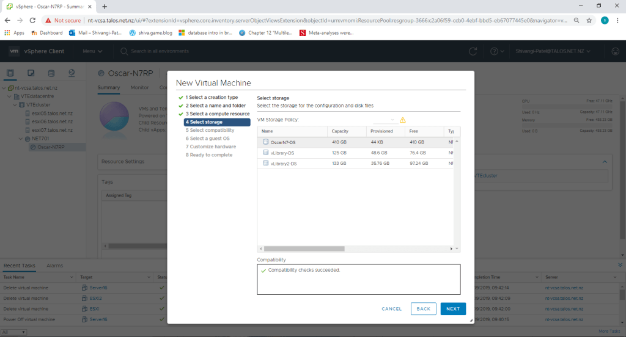Click the NEXT button

coord(453,309)
